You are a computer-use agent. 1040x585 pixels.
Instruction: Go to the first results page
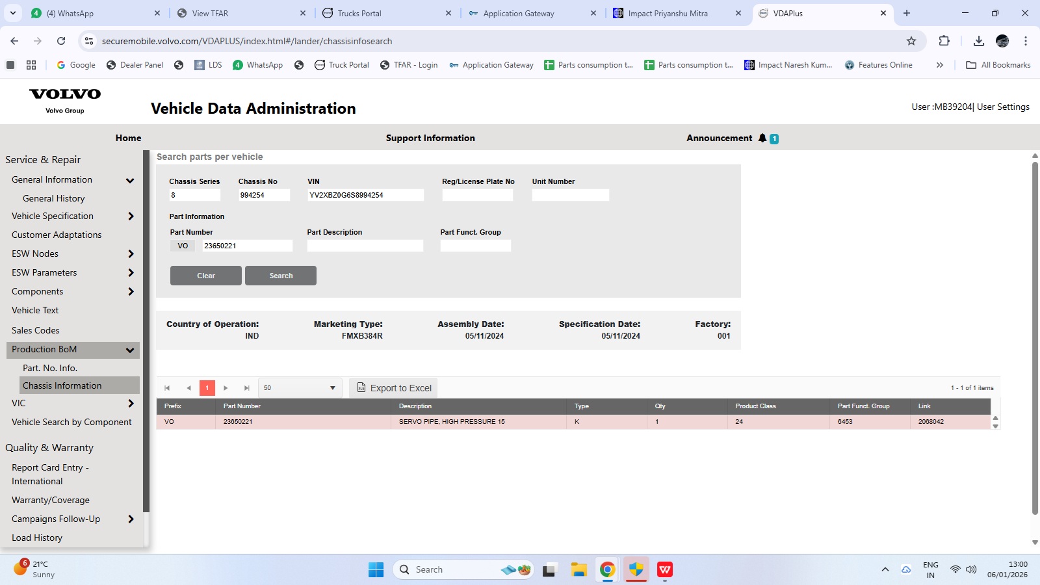[x=167, y=388]
